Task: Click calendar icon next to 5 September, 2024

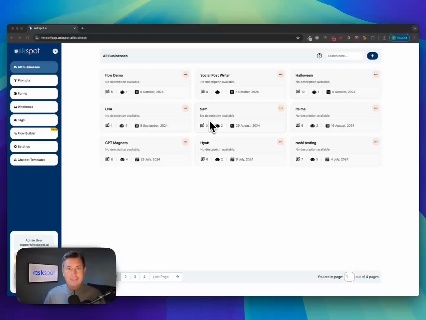Action: [137, 126]
